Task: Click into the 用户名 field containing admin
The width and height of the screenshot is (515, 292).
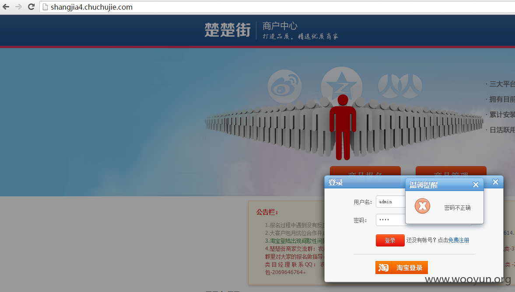Action: click(x=391, y=202)
